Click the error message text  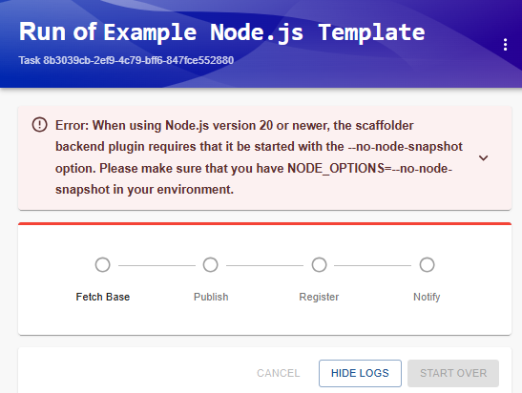259,157
